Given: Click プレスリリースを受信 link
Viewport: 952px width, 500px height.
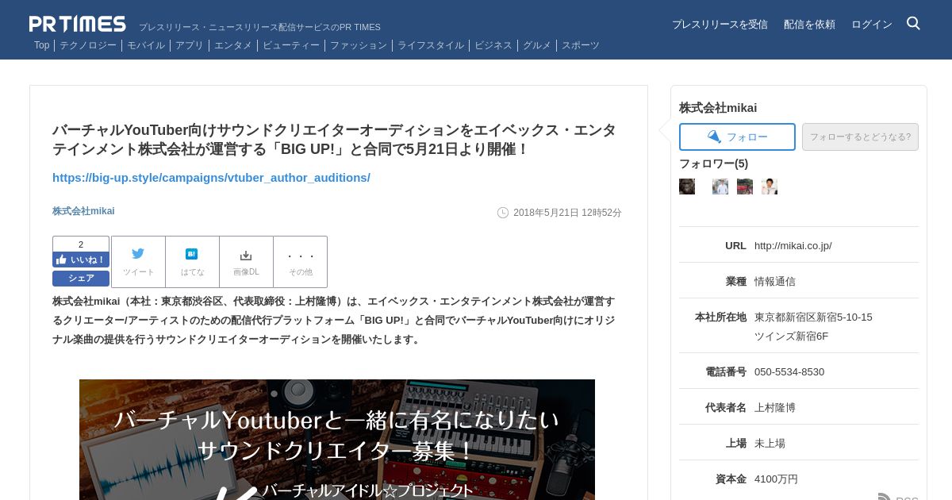Looking at the screenshot, I should [x=720, y=25].
